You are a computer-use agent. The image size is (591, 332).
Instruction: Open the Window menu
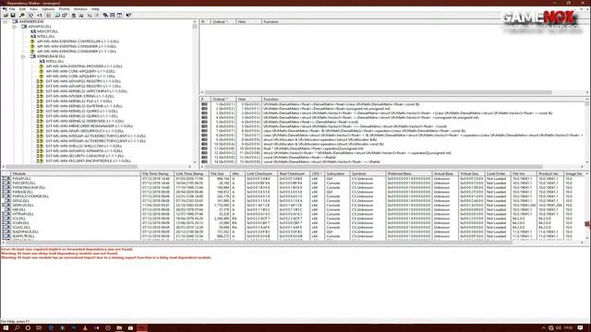point(80,9)
